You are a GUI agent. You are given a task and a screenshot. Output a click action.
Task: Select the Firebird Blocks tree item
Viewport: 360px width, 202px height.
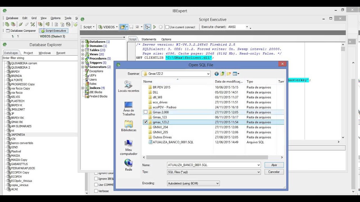point(98,97)
